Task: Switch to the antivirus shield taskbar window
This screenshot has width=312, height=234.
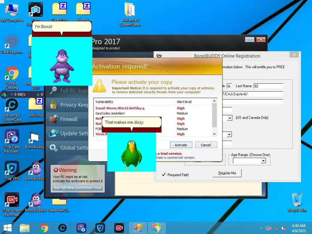Action: [x=157, y=228]
